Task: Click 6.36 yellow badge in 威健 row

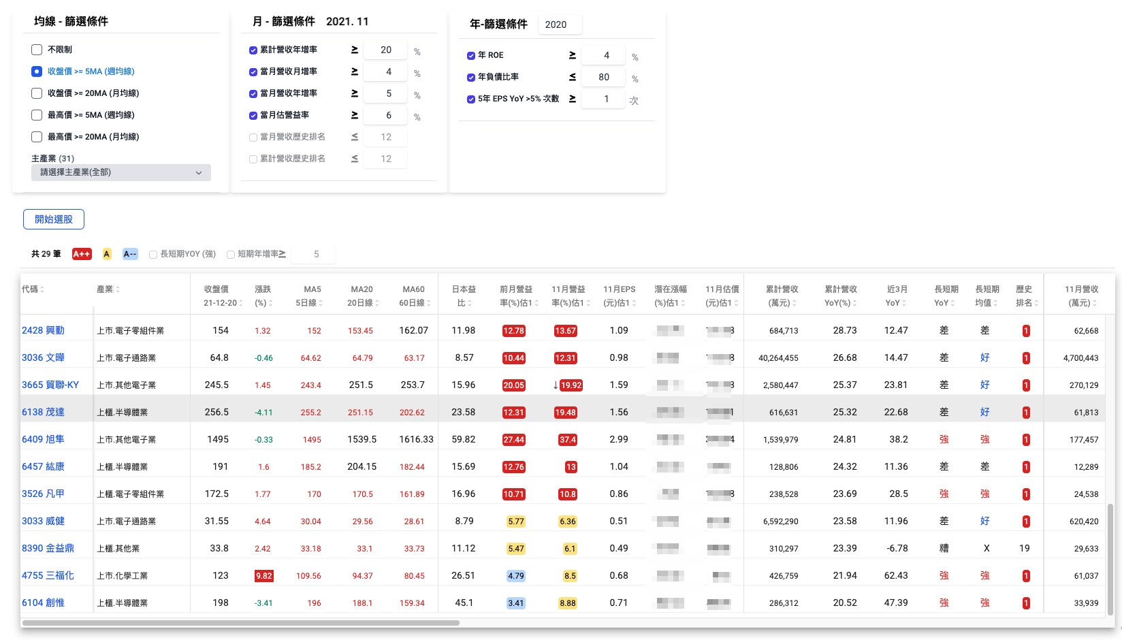Action: (568, 522)
